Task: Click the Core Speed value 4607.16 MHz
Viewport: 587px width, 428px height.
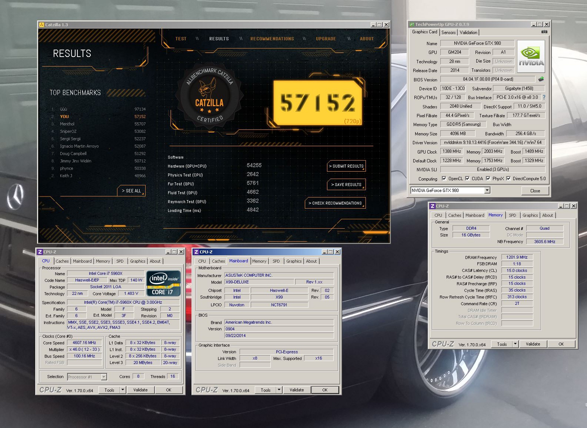Action: coord(84,343)
